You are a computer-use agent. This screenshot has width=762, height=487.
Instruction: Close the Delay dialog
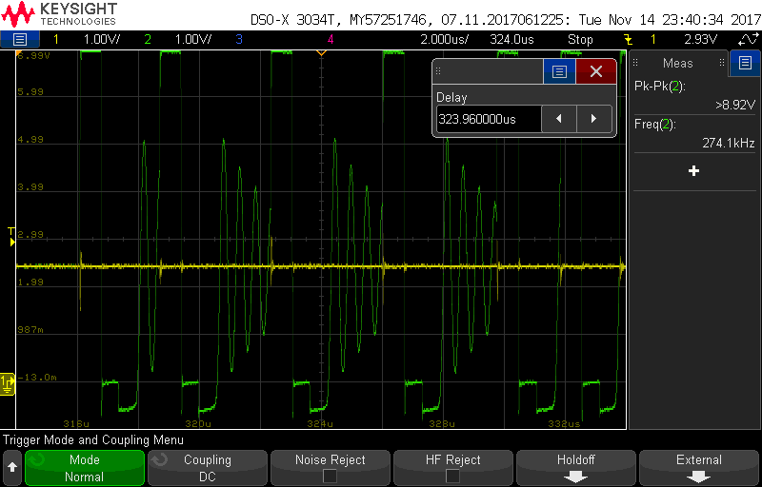[x=596, y=71]
